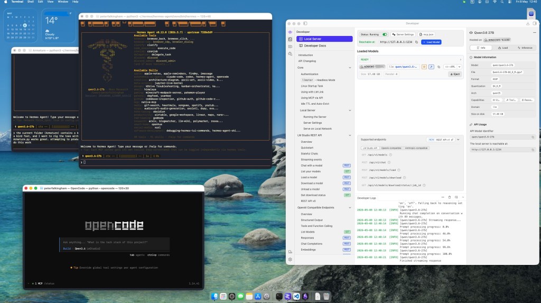541x303 pixels.
Task: Open the chat view icon in LM Studio sidebar
Action: [290, 32]
